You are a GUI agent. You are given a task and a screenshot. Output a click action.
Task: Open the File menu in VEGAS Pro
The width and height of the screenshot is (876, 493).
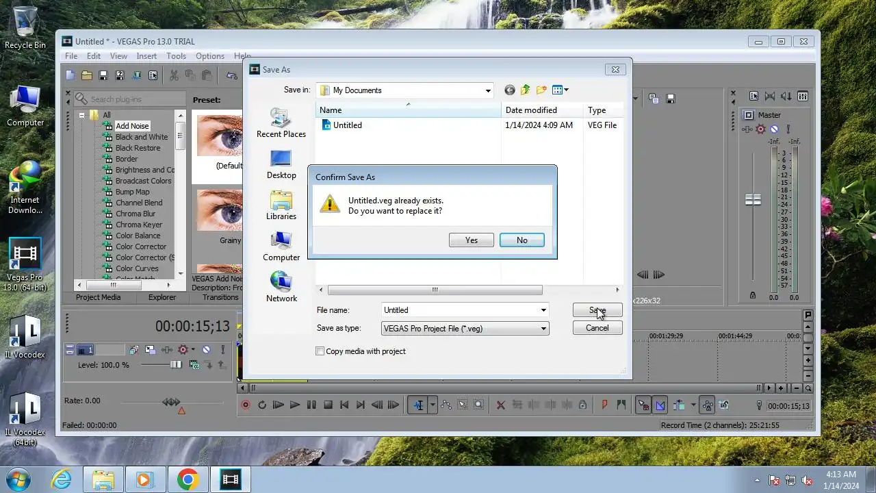pyautogui.click(x=71, y=56)
